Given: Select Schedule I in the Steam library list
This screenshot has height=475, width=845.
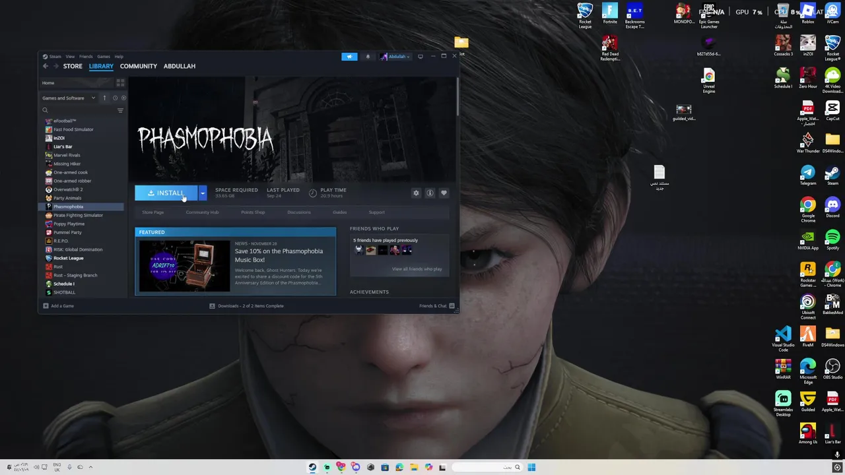Looking at the screenshot, I should coord(64,284).
